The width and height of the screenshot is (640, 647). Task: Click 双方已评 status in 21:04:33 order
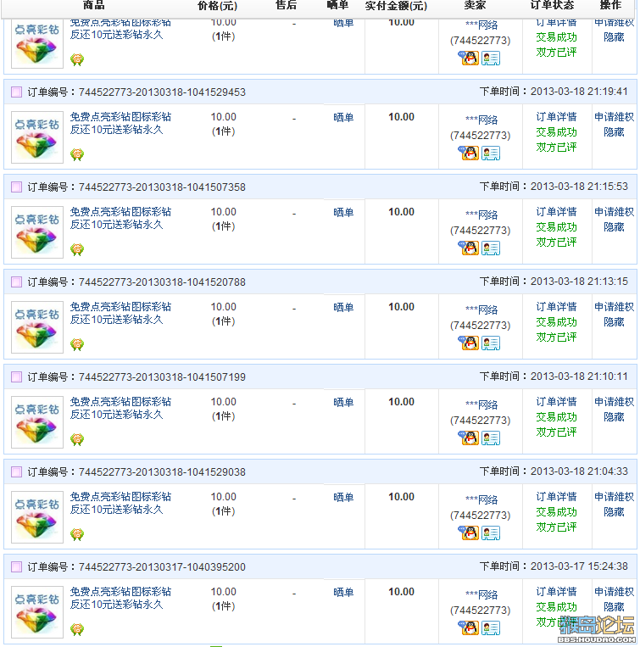(x=556, y=527)
